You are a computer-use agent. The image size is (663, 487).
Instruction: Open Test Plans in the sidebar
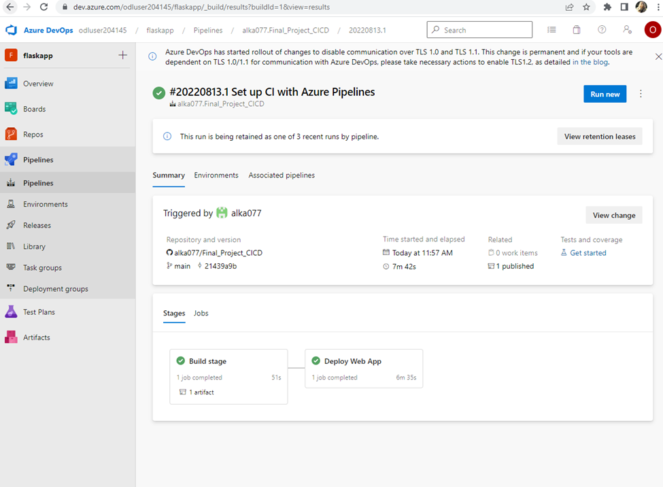coord(67,312)
